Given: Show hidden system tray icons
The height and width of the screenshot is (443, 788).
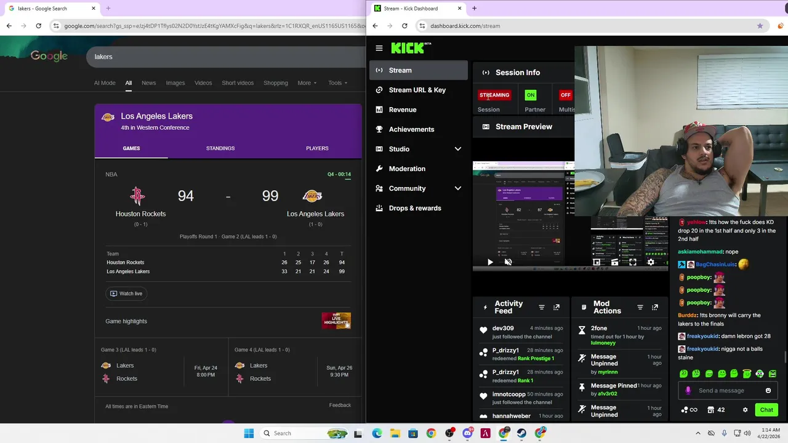Looking at the screenshot, I should 698,433.
